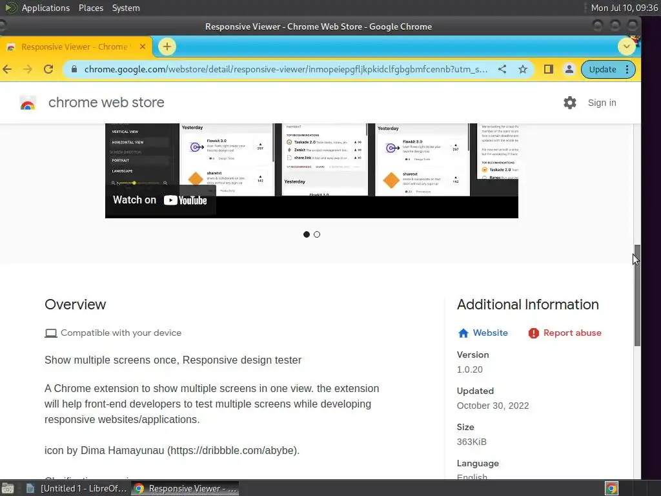
Task: Expand the tab search dropdown chevron
Action: [626, 46]
